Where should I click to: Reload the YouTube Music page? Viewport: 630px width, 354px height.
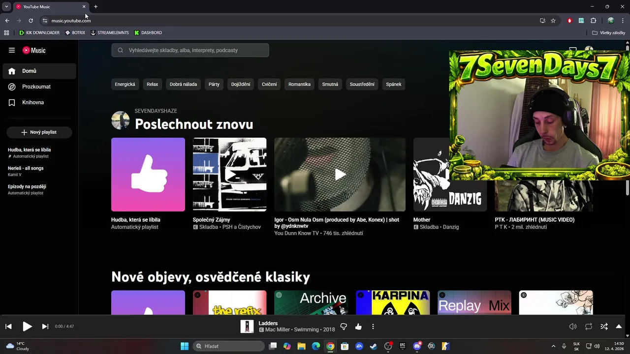pyautogui.click(x=31, y=21)
